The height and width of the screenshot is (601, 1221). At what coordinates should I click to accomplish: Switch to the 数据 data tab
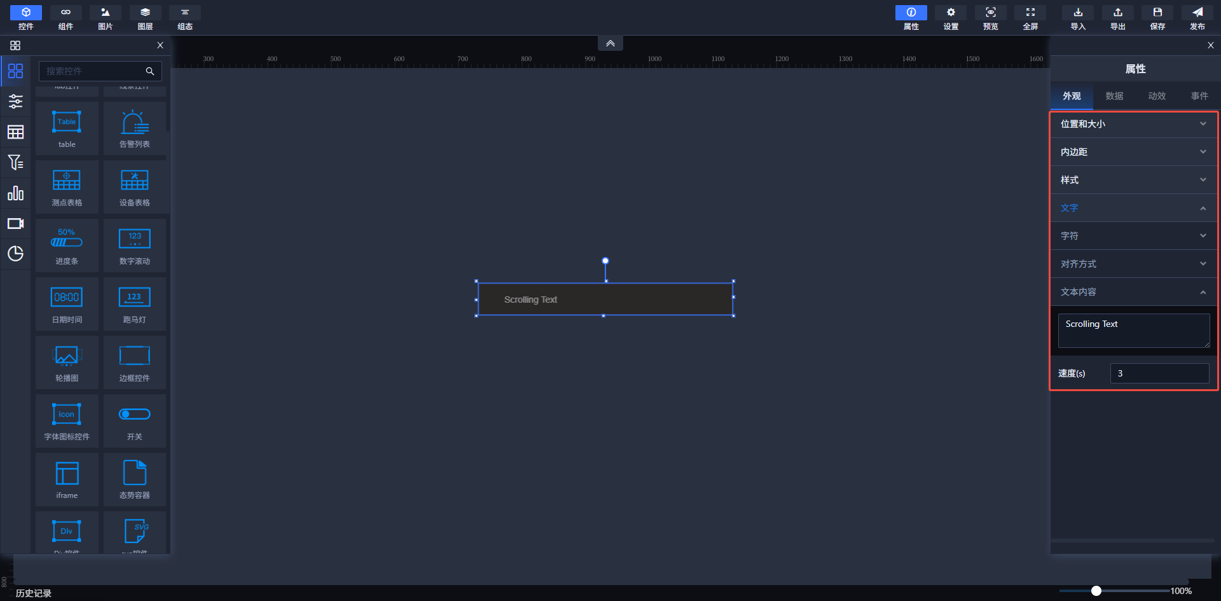1114,96
